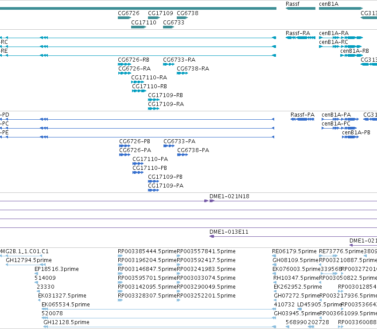
Task: Open the Rassf-PA protein feature
Action: coord(303,119)
